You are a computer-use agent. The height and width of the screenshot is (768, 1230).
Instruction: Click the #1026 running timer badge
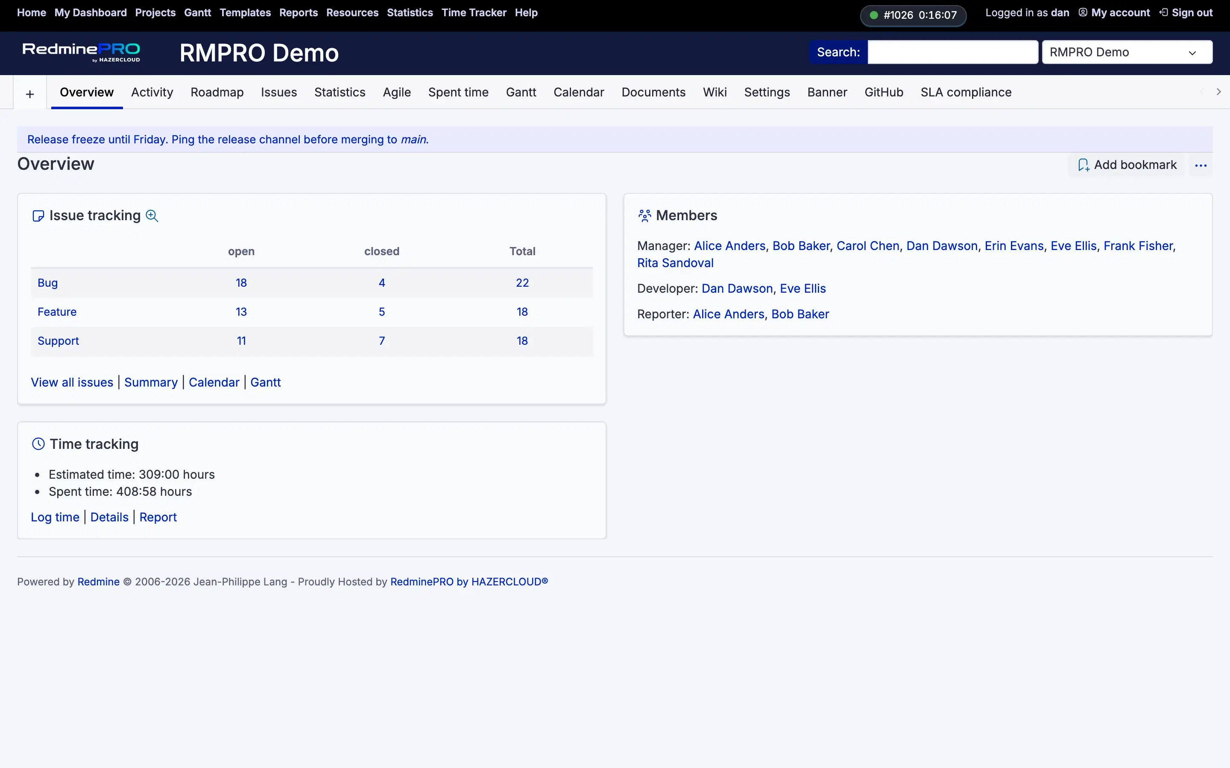(913, 15)
